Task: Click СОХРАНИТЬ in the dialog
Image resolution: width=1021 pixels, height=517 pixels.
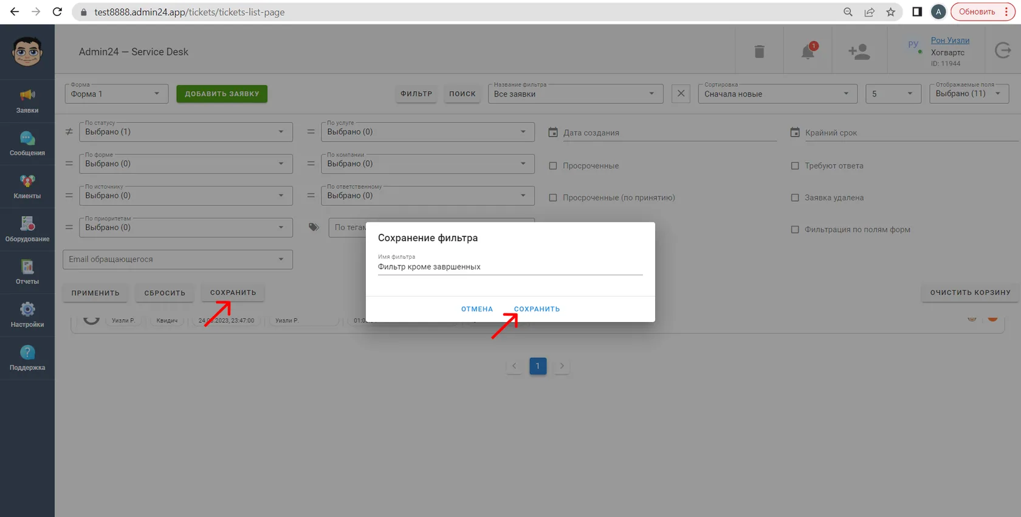Action: click(x=537, y=309)
